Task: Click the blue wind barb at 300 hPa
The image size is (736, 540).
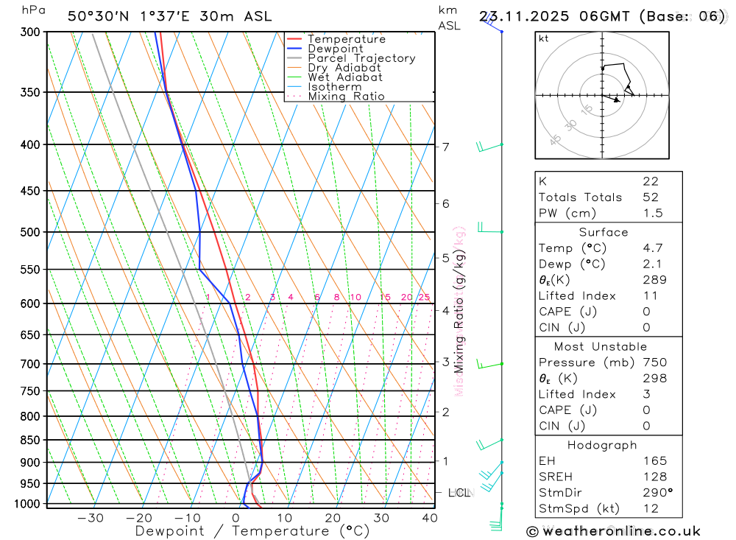Action: 493,23
